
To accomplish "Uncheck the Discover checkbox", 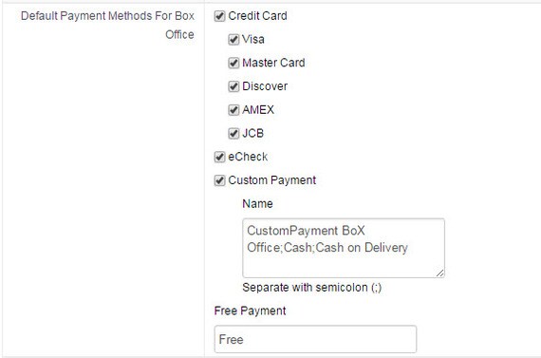I will coord(233,86).
